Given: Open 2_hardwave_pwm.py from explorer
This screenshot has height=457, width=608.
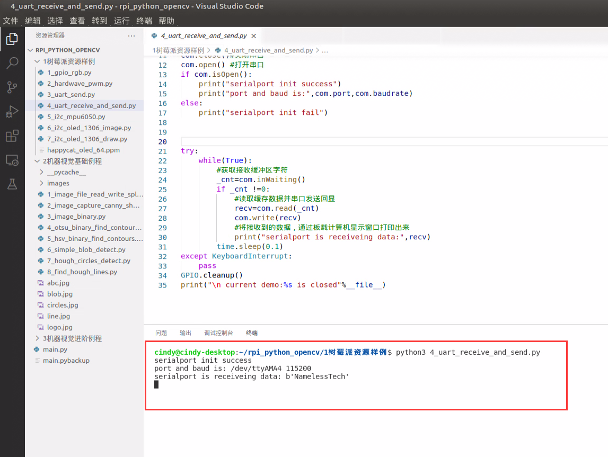Looking at the screenshot, I should coord(80,84).
